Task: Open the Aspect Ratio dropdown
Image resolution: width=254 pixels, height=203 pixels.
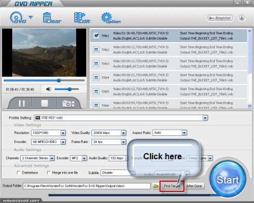Action: pos(184,133)
